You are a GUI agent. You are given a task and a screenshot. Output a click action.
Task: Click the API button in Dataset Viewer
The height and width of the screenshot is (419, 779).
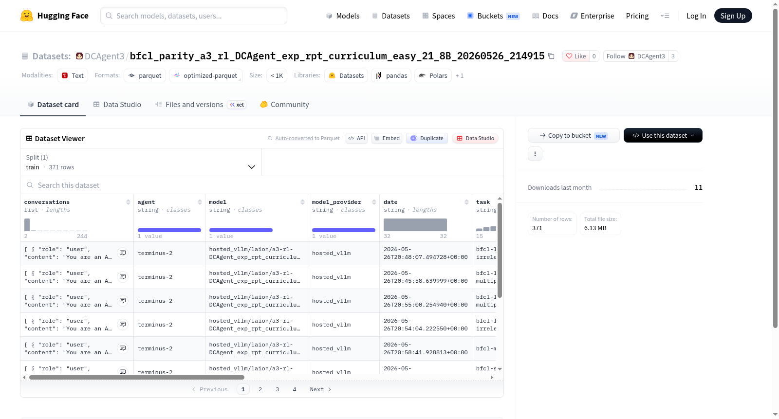click(356, 138)
